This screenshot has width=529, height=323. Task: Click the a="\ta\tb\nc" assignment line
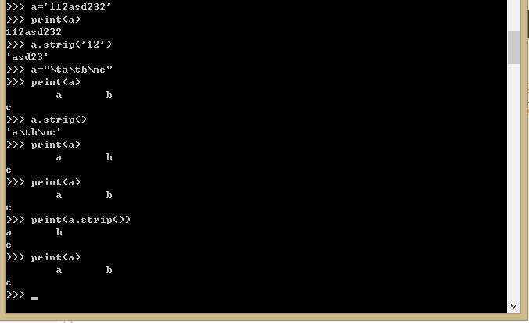pos(59,70)
